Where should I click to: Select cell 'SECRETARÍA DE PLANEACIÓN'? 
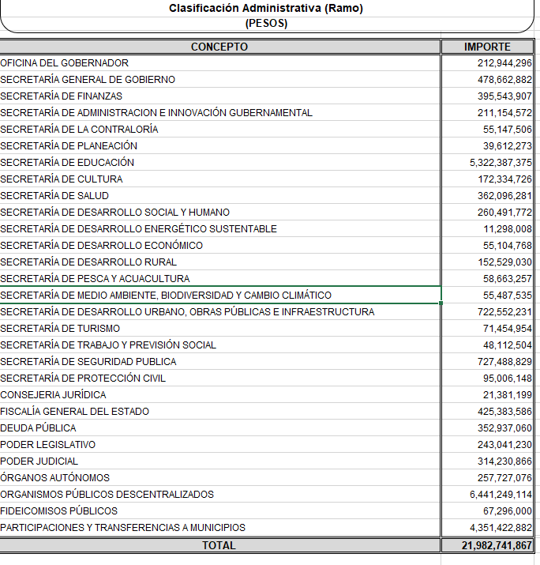(220, 146)
